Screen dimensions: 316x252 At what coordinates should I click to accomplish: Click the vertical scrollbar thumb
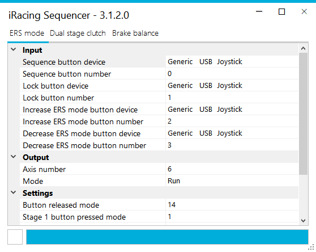pos(303,114)
